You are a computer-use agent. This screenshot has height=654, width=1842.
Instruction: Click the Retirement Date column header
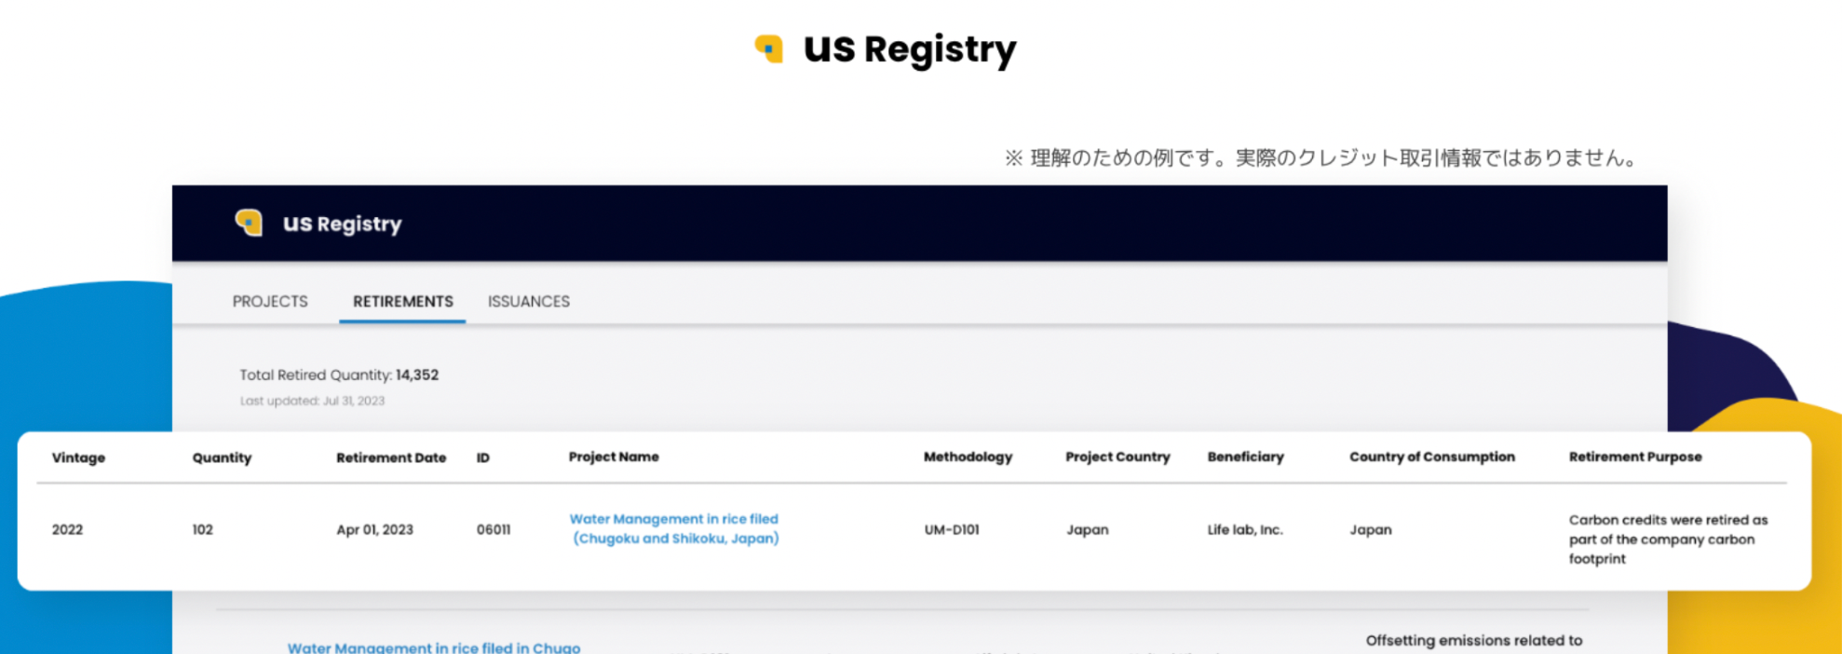click(x=391, y=457)
